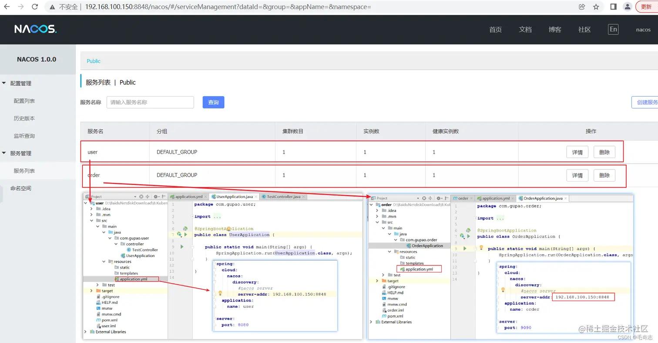Go forward in browser history
This screenshot has width=658, height=343.
pyautogui.click(x=20, y=7)
